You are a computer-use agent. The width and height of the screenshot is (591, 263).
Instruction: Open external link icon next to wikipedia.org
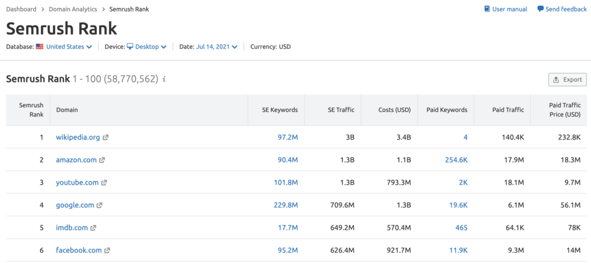click(x=106, y=137)
